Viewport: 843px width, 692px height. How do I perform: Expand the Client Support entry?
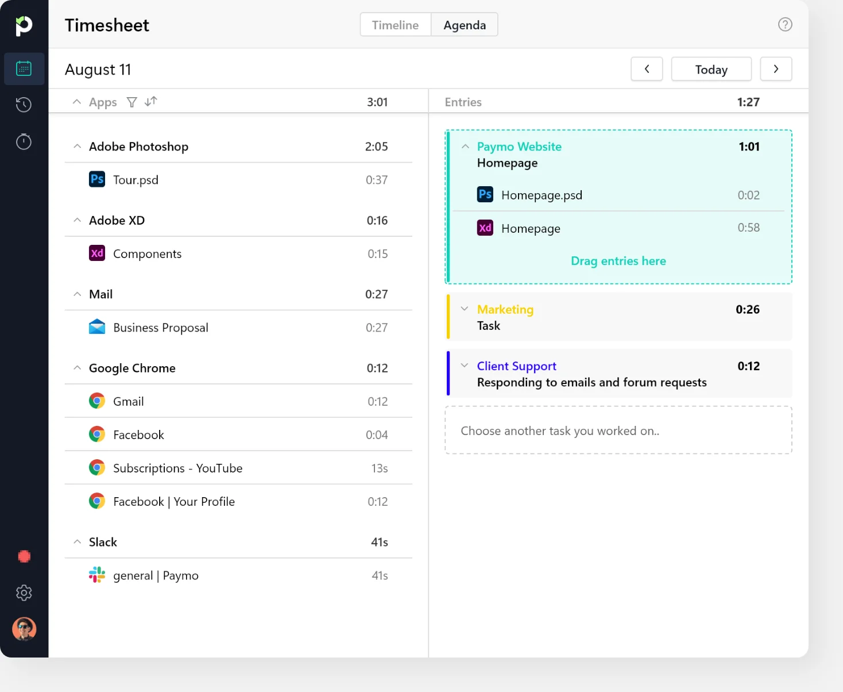click(x=465, y=366)
